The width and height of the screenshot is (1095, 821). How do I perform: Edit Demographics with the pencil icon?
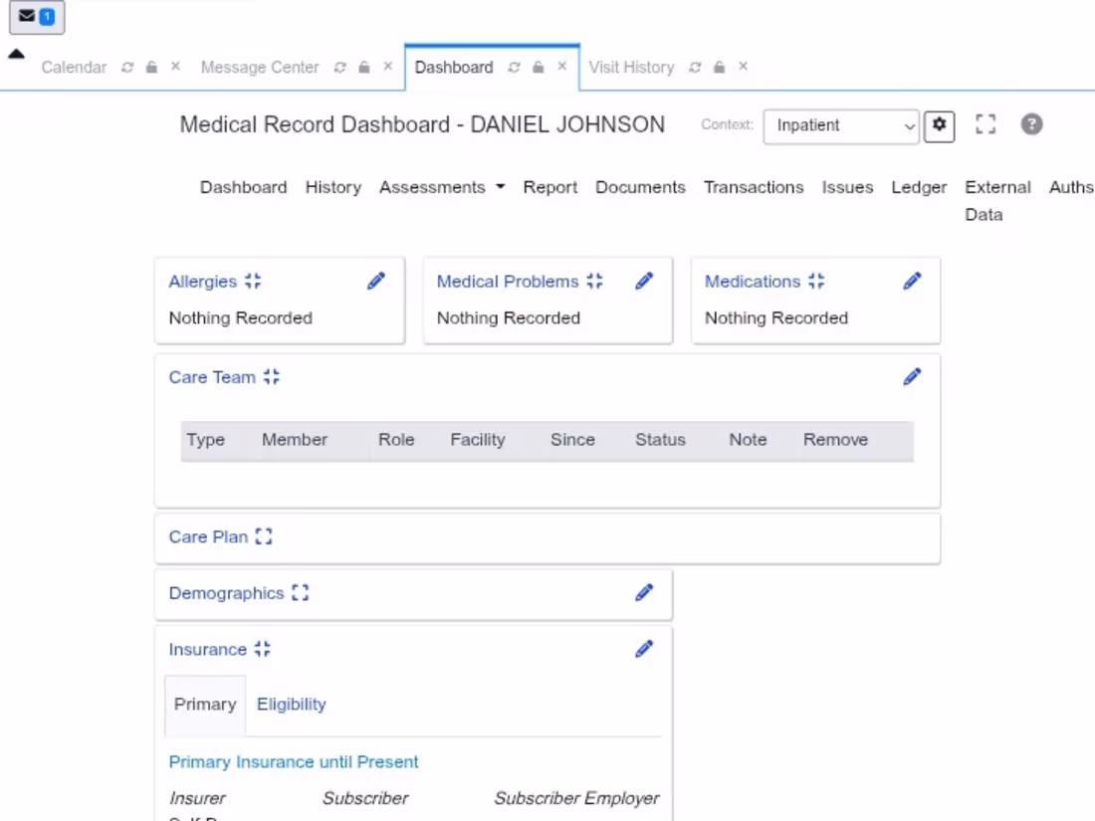tap(644, 593)
